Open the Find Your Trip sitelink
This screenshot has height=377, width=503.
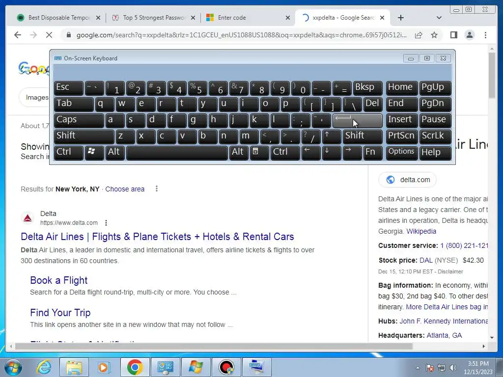pos(60,313)
